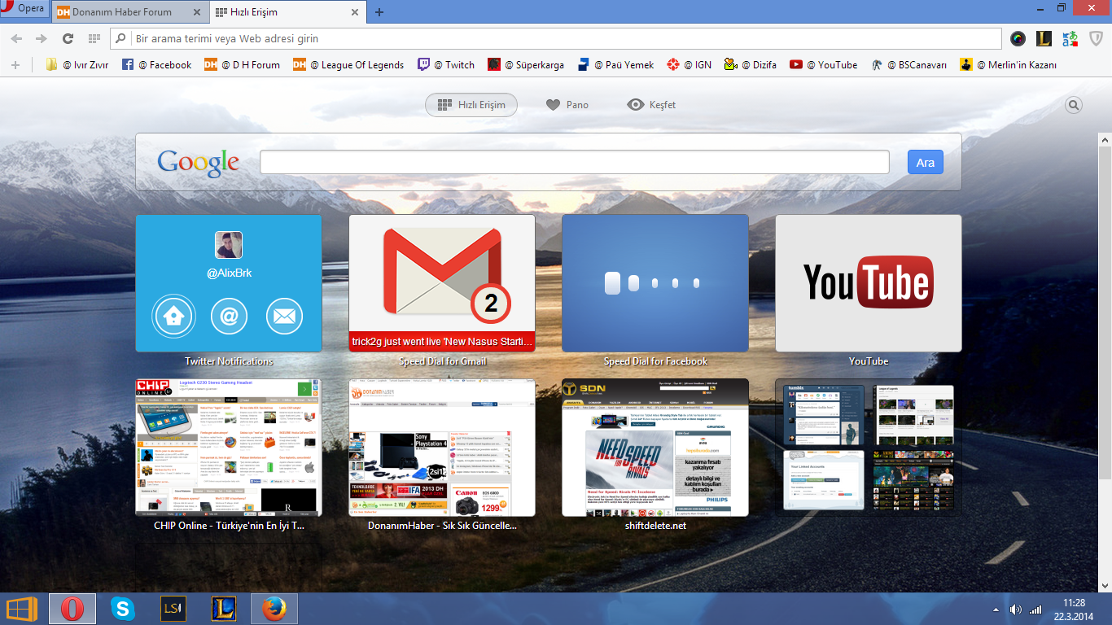Viewport: 1112px width, 625px height.
Task: Open League of Legends from the taskbar
Action: [224, 609]
